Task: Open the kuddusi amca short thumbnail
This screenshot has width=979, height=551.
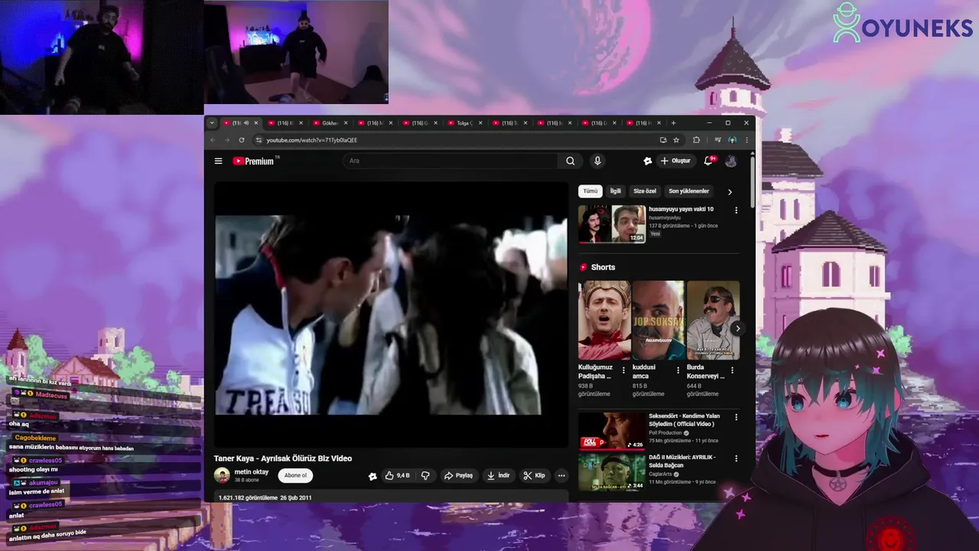Action: click(x=659, y=320)
